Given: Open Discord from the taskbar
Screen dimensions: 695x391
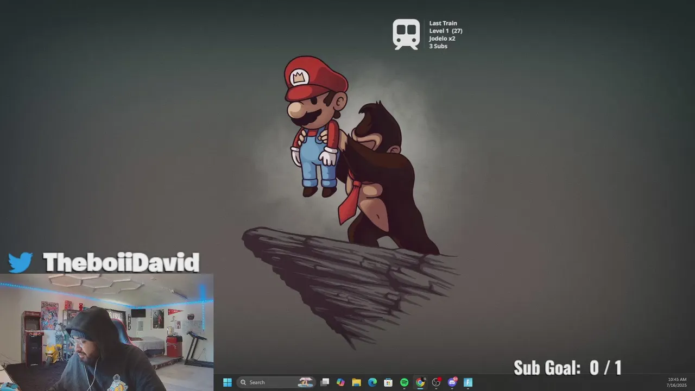Looking at the screenshot, I should coord(452,382).
